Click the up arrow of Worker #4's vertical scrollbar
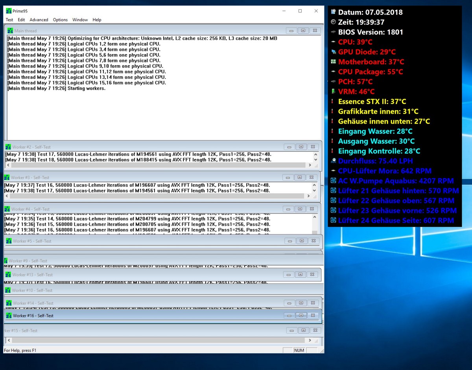The height and width of the screenshot is (370, 472). pos(314,217)
